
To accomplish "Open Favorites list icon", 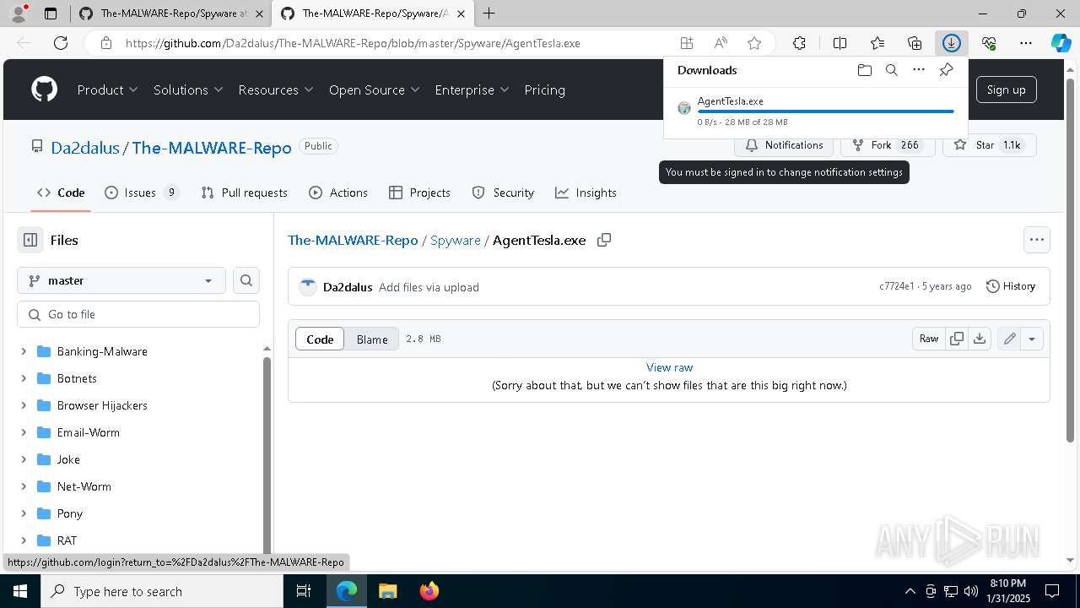I will coord(877,43).
